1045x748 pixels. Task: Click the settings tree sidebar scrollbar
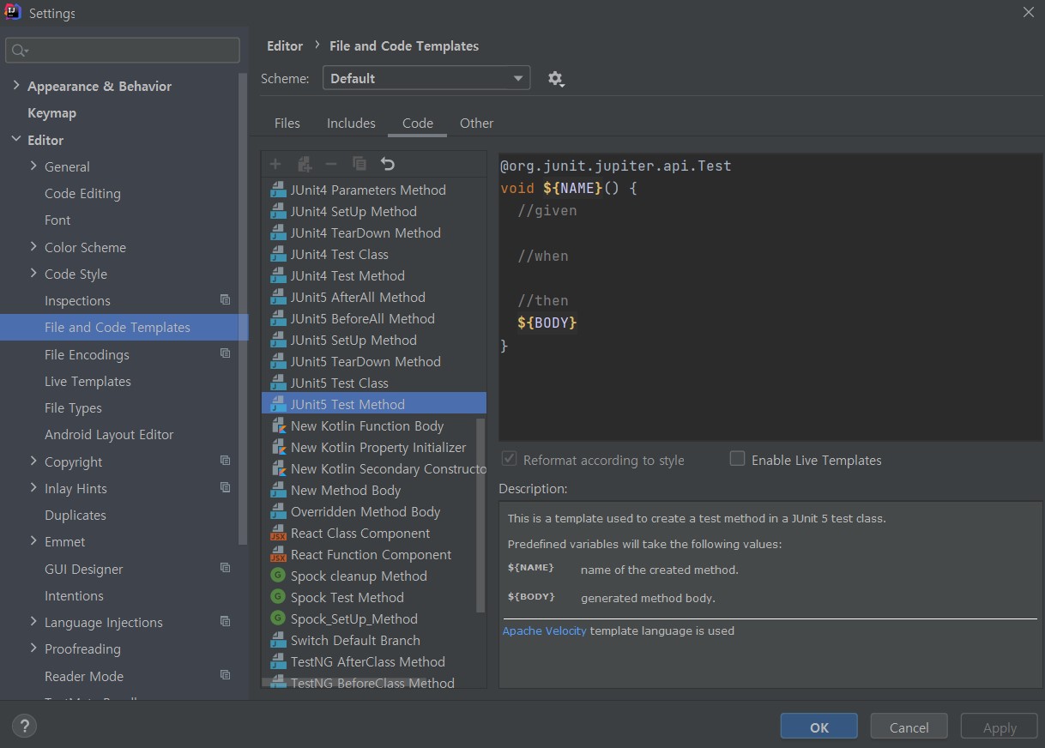[x=244, y=309]
